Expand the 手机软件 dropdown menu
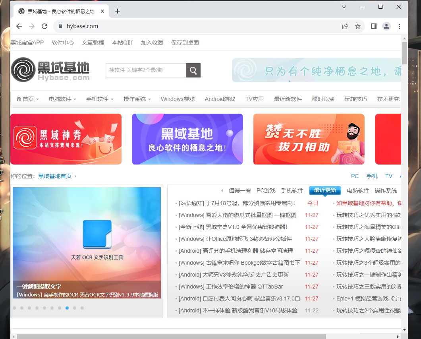This screenshot has width=421, height=339. pyautogui.click(x=100, y=99)
